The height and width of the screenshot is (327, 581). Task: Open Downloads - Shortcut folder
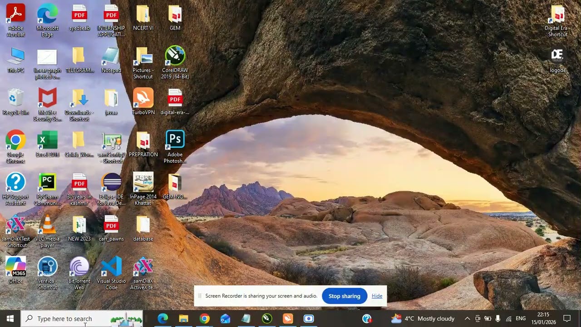point(79,105)
